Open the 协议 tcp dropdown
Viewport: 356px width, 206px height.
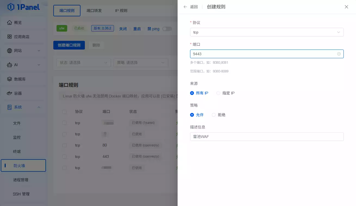(267, 32)
